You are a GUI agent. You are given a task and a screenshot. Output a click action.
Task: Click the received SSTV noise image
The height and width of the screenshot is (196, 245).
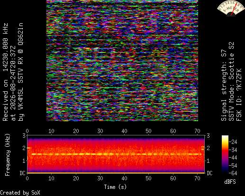point(122,61)
